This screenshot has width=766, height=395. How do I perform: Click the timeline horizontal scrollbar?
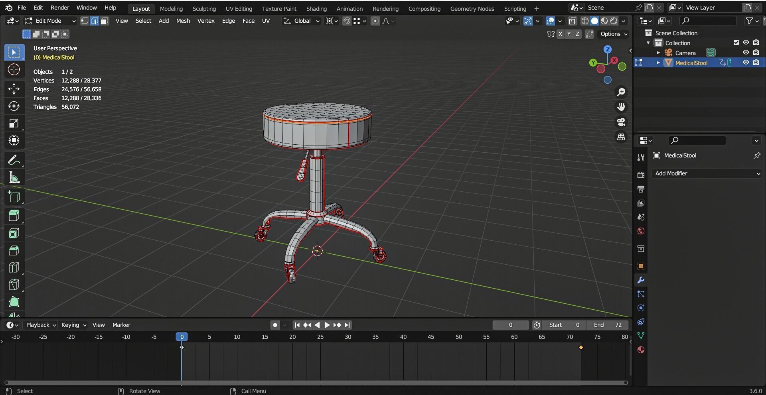coord(316,383)
